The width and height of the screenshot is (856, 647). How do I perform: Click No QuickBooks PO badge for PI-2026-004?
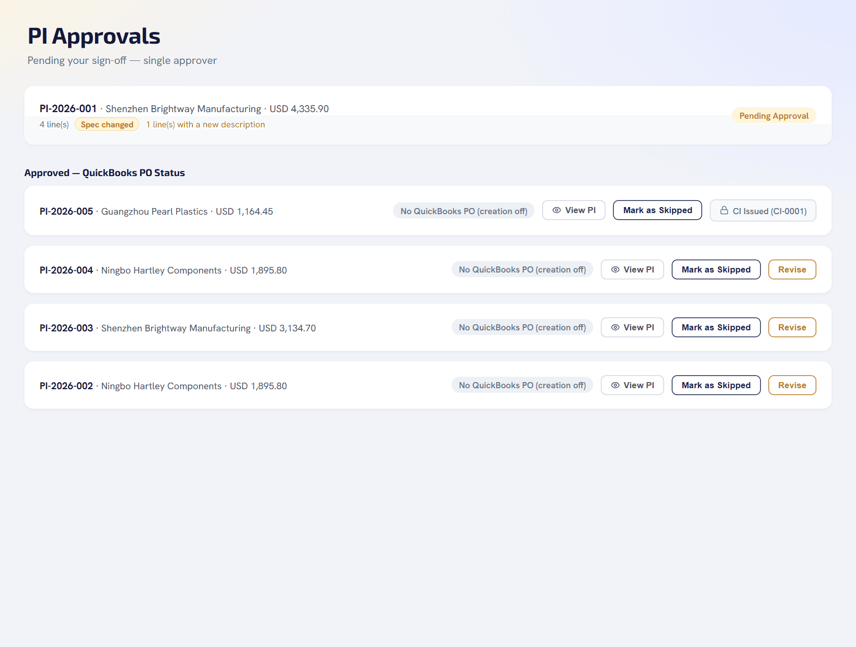(x=522, y=269)
